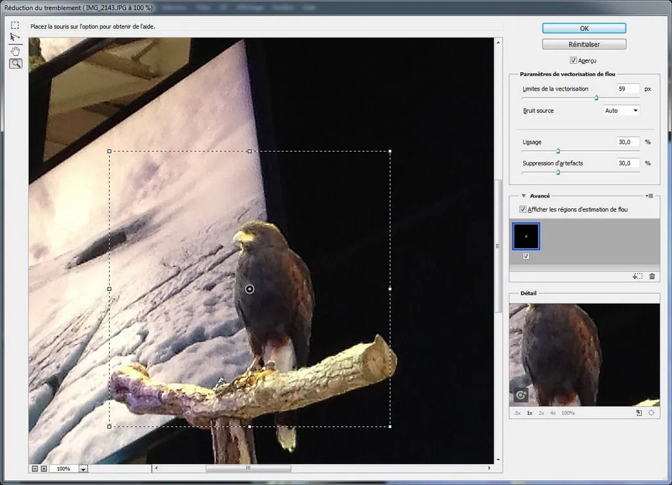Open the Bruit source Auto dropdown
The width and height of the screenshot is (672, 485).
[621, 111]
